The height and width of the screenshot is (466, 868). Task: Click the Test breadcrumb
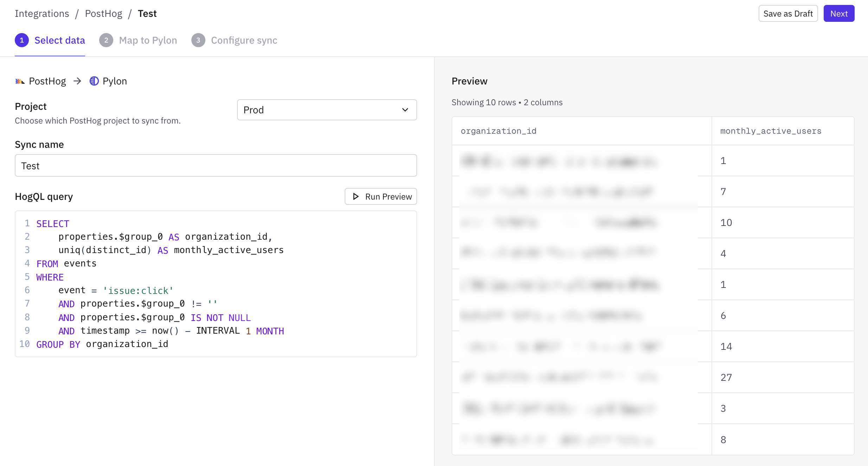(x=147, y=13)
